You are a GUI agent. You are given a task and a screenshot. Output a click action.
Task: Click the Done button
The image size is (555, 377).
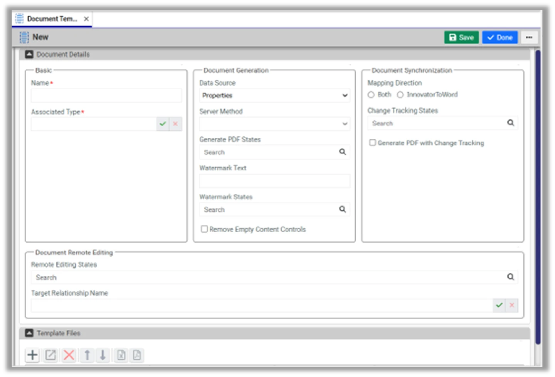[x=499, y=37]
